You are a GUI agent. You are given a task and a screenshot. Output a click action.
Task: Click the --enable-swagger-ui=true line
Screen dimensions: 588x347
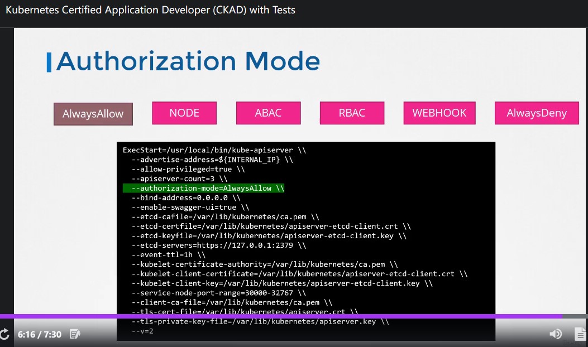click(x=190, y=207)
